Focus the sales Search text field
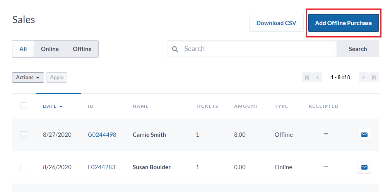390x192 pixels. pyautogui.click(x=259, y=49)
